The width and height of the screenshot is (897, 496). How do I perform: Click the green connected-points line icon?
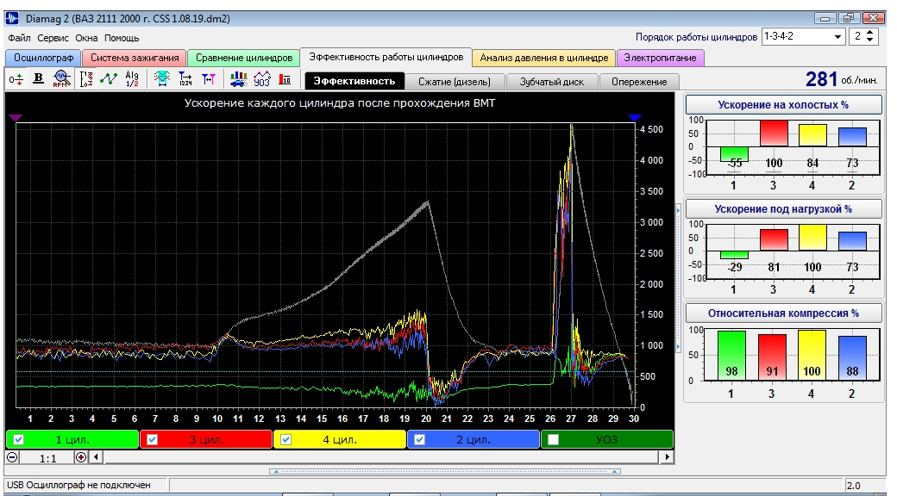pos(109,79)
